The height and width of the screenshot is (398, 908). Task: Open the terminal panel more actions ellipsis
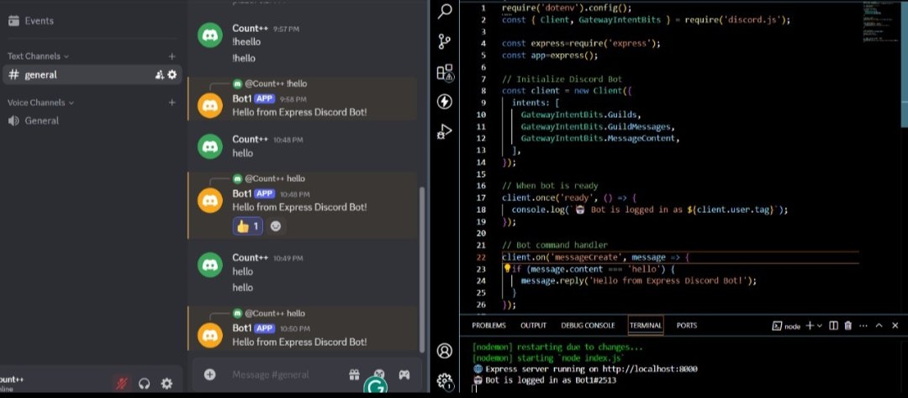[x=863, y=326]
